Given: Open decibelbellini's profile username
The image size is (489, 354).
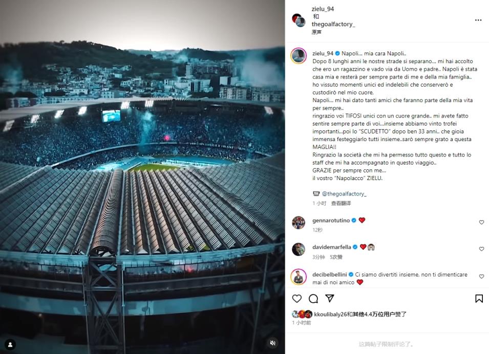Looking at the screenshot, I should coord(329,274).
